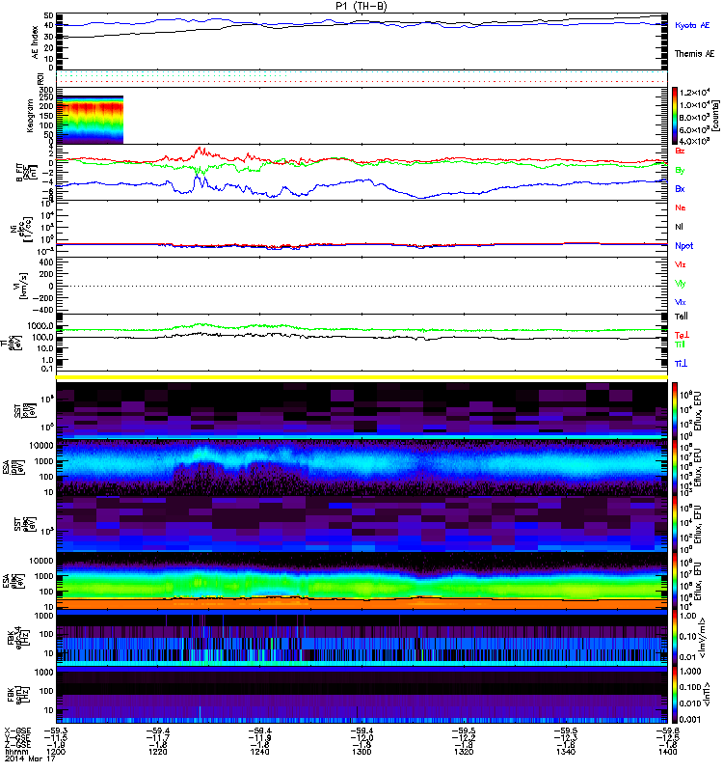Image resolution: width=723 pixels, height=772 pixels.
Task: Select the blue Bx legend label
Action: (680, 189)
